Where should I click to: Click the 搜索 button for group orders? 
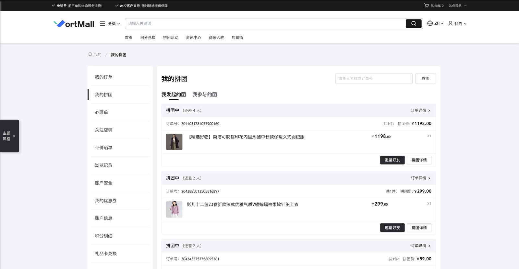[425, 79]
